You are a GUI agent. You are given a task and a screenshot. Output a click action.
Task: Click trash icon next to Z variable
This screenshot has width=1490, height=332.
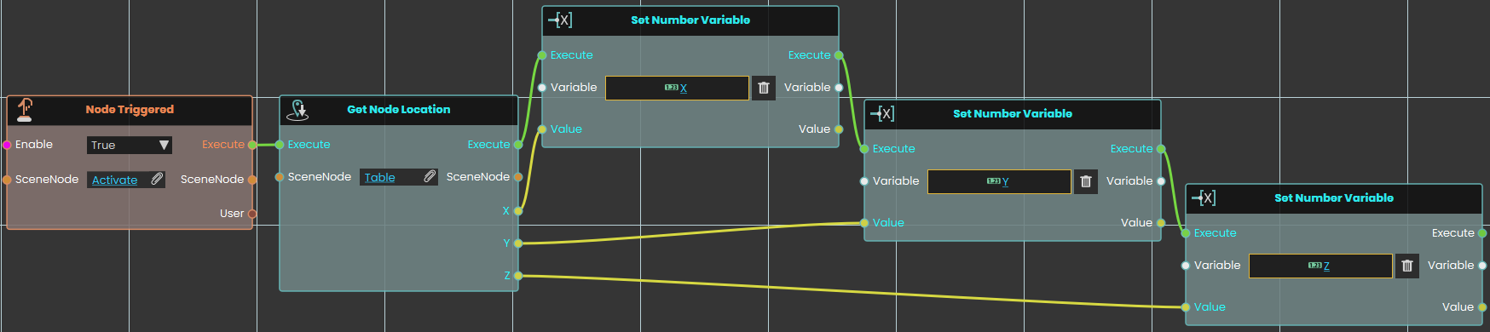coord(1407,266)
